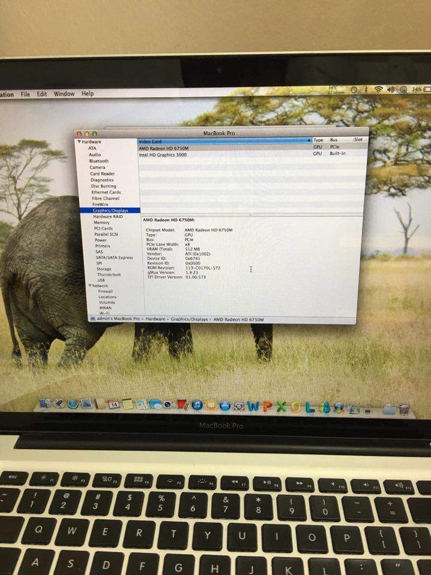Select Locations under Network

coord(107,296)
